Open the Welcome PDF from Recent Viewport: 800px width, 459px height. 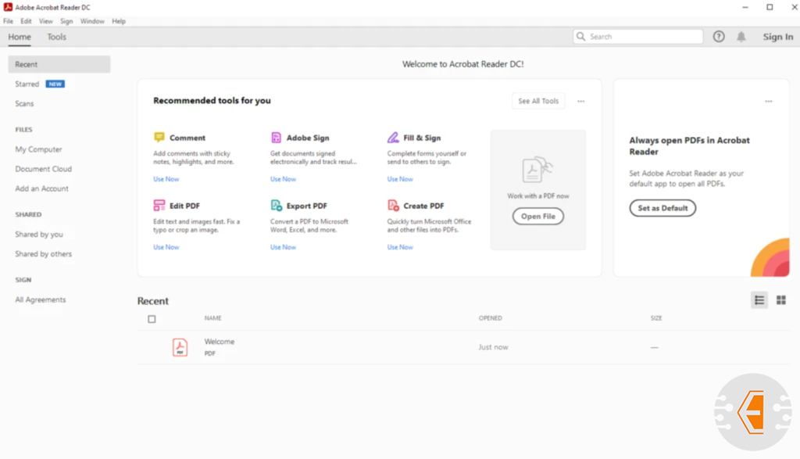(219, 342)
